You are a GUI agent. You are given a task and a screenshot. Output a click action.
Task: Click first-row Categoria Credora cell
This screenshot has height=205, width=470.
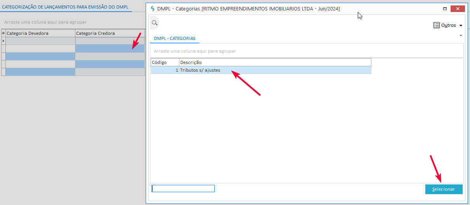[x=110, y=41]
